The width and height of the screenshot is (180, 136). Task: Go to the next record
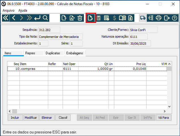click(22, 18)
